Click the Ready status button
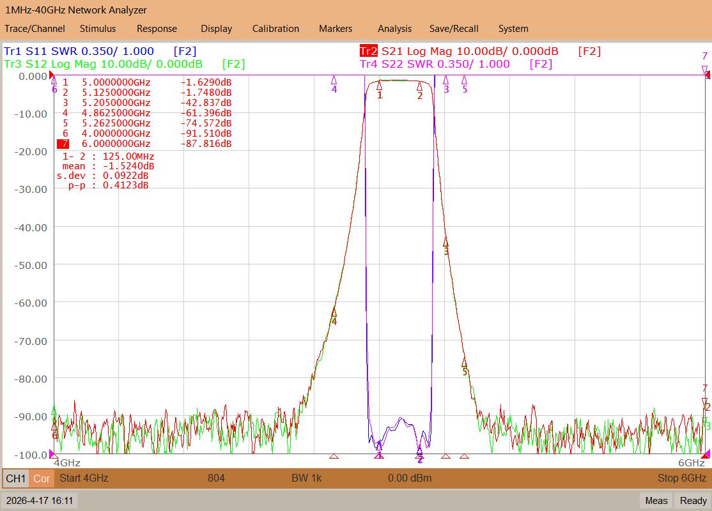Image resolution: width=712 pixels, height=511 pixels. point(693,501)
